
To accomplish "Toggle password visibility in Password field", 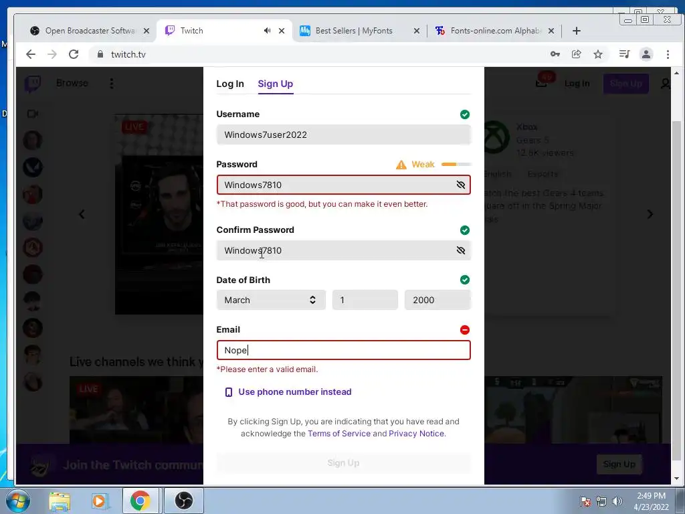I will (461, 185).
